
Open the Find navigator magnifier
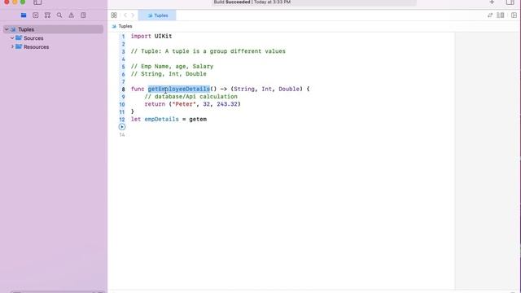coord(59,15)
